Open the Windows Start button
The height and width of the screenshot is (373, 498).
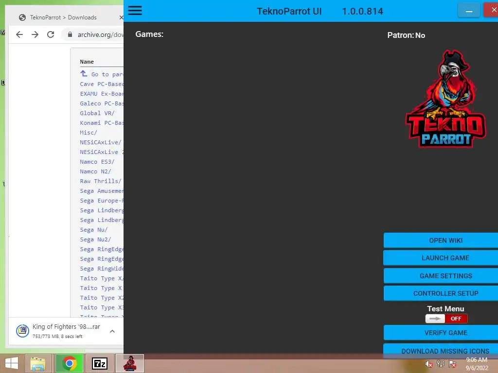click(12, 363)
